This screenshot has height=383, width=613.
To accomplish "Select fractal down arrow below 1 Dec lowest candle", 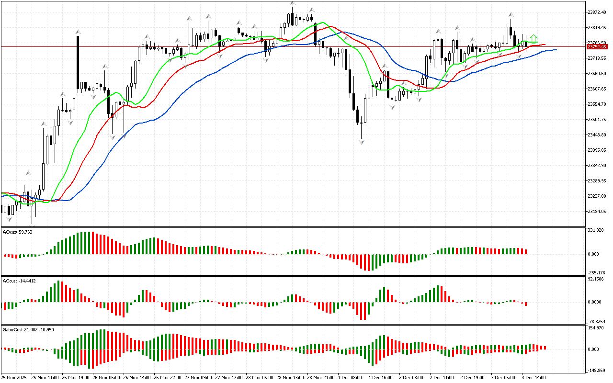I will tap(362, 142).
